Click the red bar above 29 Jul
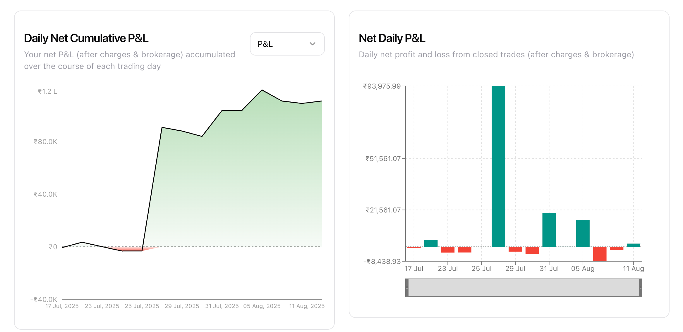Image resolution: width=683 pixels, height=332 pixels. pyautogui.click(x=515, y=249)
